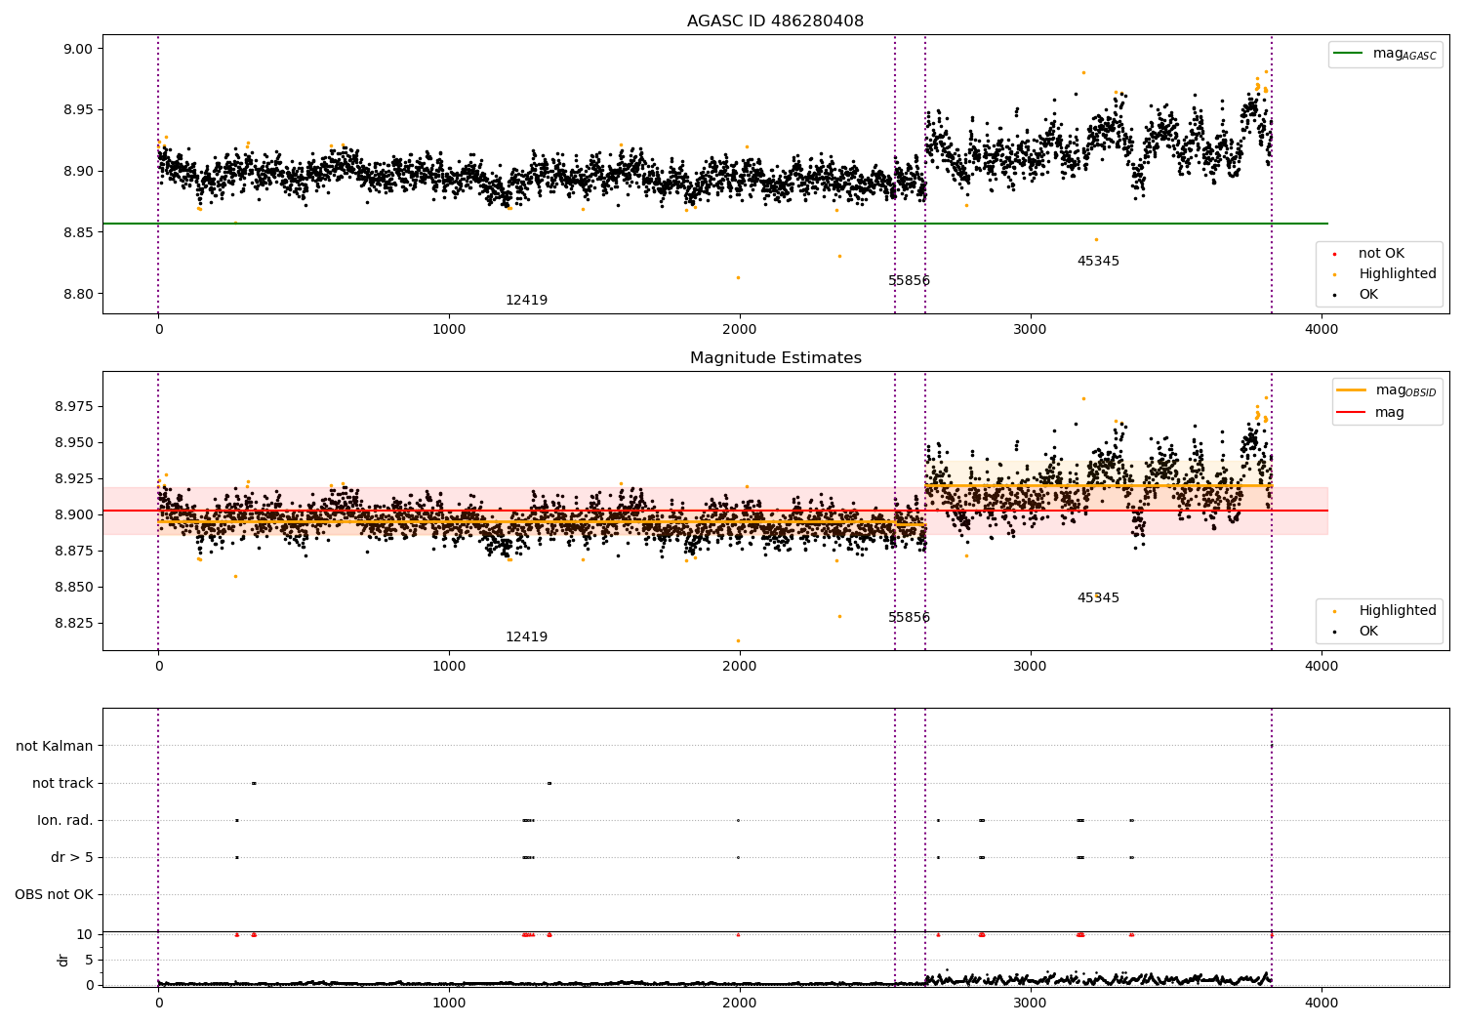Image resolution: width=1464 pixels, height=1025 pixels.
Task: Click the 'not track' axis label
Action: (x=62, y=784)
